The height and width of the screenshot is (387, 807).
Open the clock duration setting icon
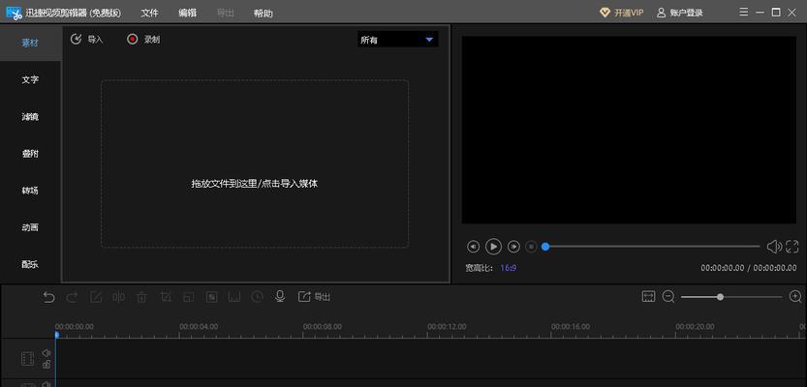point(257,297)
